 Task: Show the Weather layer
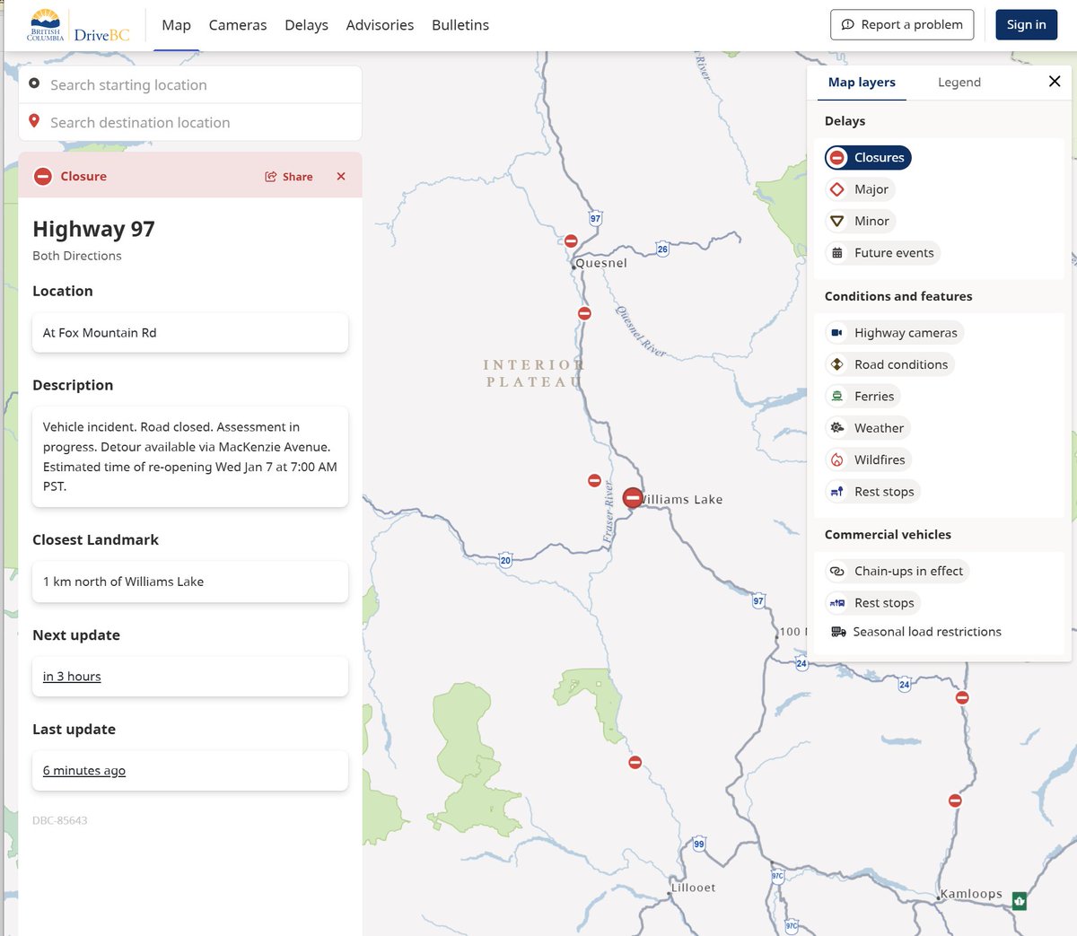tap(867, 428)
